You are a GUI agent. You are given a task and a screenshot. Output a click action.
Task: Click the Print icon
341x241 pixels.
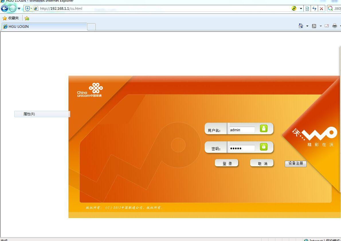click(x=335, y=26)
